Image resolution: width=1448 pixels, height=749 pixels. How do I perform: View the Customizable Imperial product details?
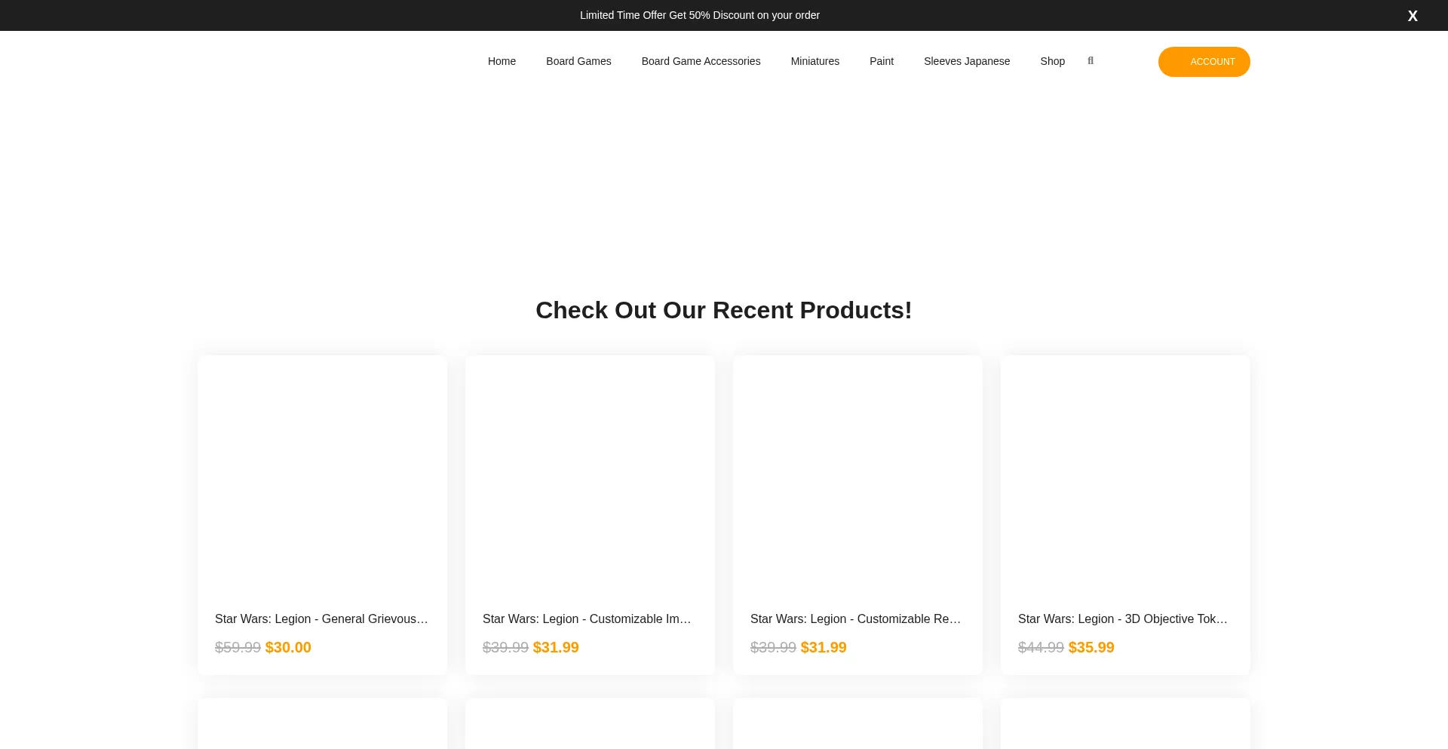(587, 619)
